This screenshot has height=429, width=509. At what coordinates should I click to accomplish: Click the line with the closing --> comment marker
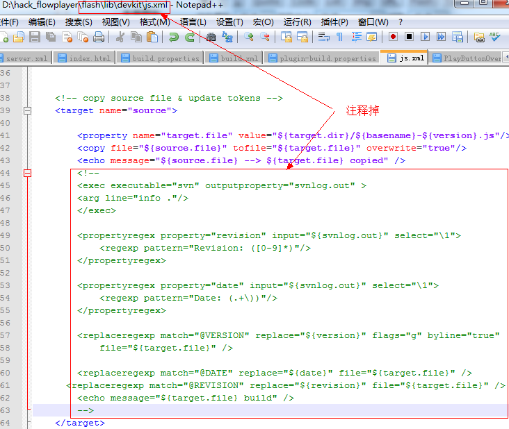(86, 410)
